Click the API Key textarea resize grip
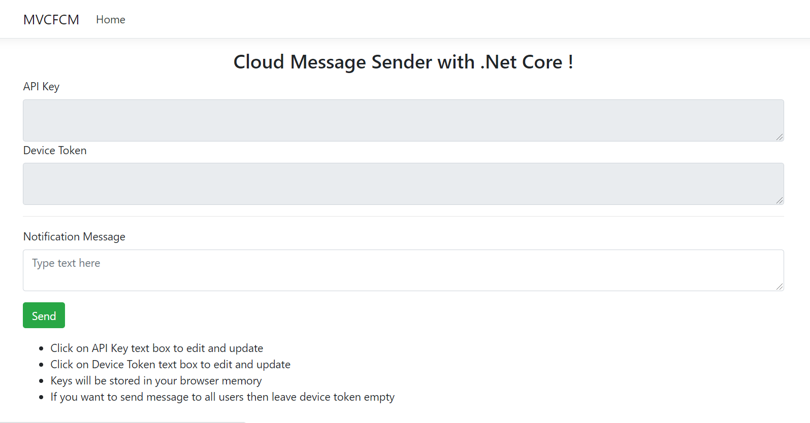The height and width of the screenshot is (423, 810). pyautogui.click(x=781, y=137)
